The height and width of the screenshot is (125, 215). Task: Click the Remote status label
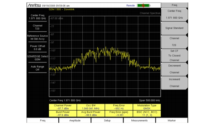tap(130, 6)
